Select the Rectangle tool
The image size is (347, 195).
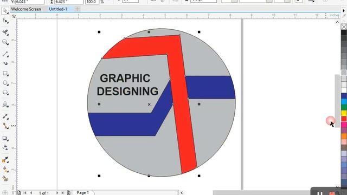pyautogui.click(x=5, y=73)
